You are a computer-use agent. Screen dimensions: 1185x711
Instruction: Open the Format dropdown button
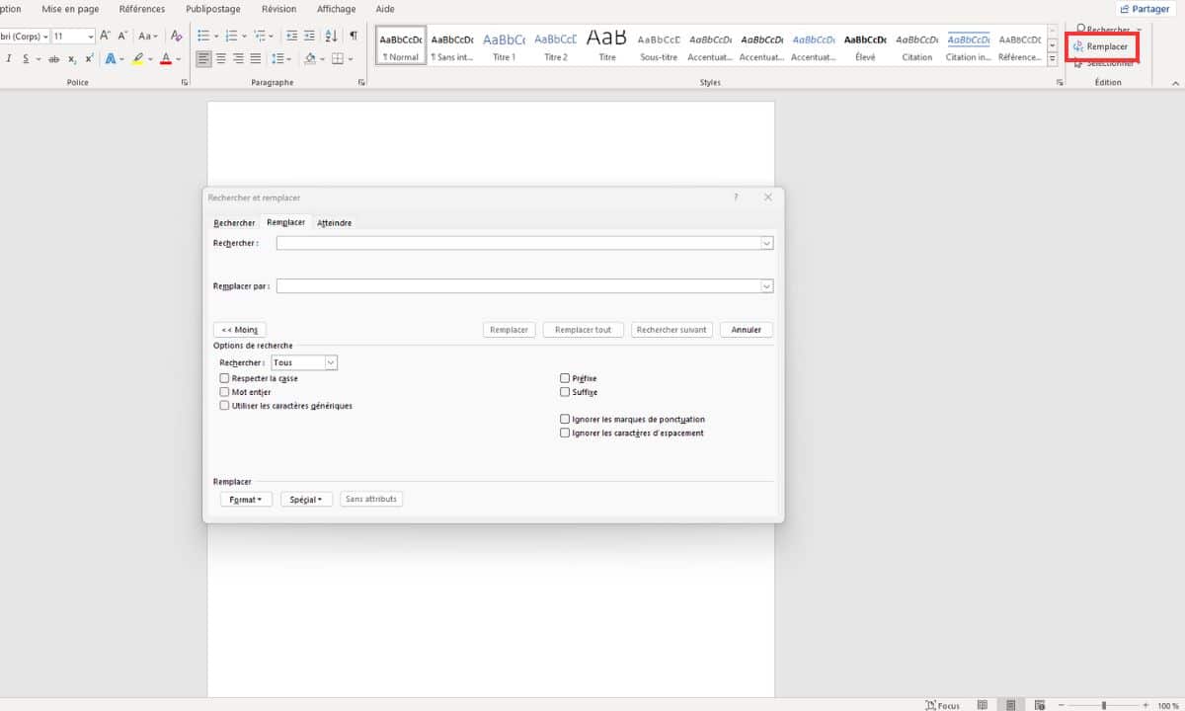246,500
